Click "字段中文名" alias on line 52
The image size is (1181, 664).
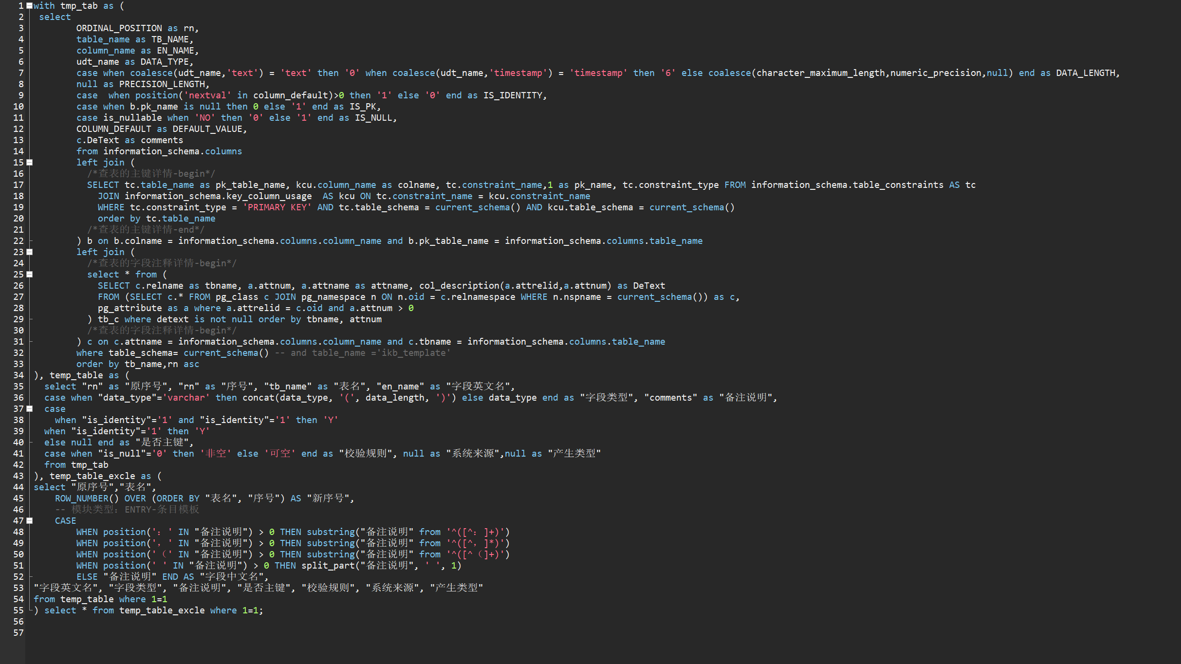point(232,577)
